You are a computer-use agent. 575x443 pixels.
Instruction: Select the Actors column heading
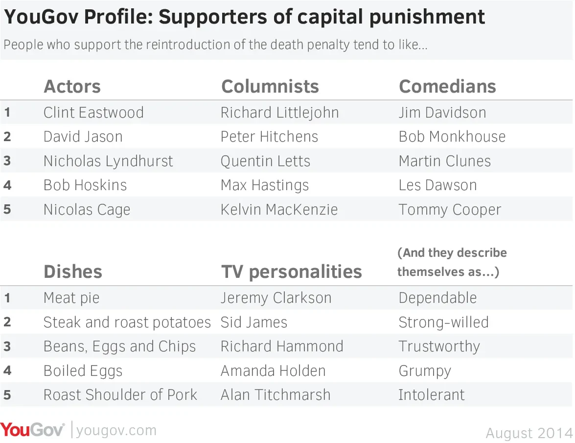tap(72, 86)
